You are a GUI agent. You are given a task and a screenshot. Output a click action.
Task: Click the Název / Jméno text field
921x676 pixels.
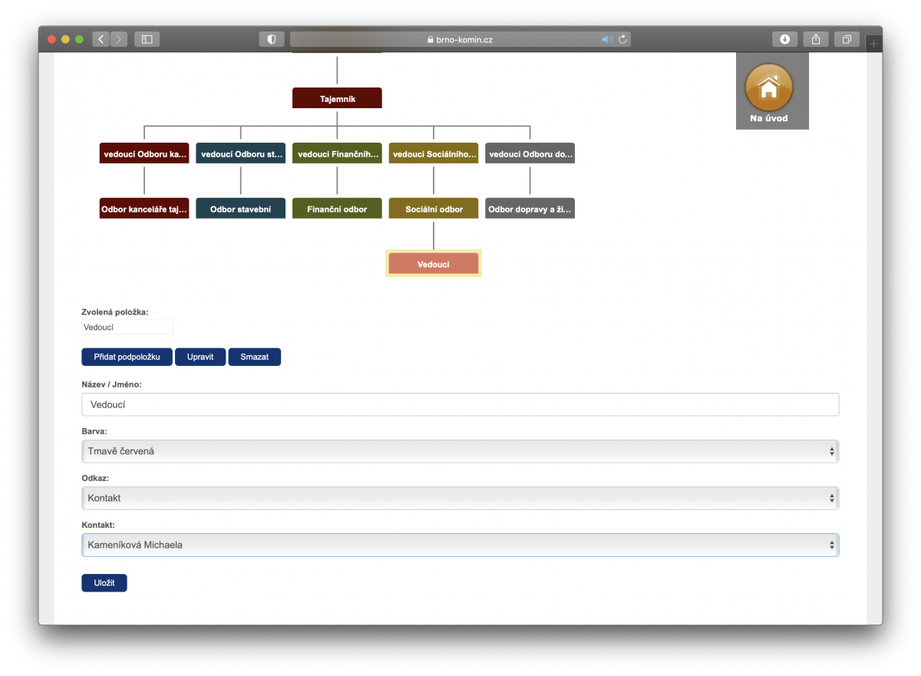460,404
